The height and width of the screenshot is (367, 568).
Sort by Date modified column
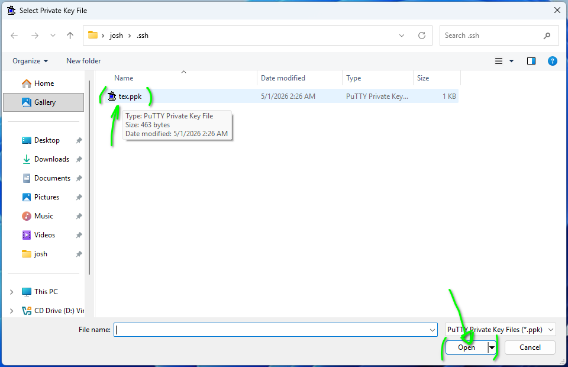(x=283, y=78)
